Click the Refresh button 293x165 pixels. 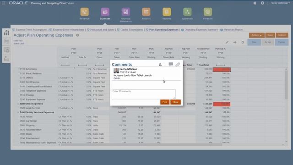tap(282, 35)
